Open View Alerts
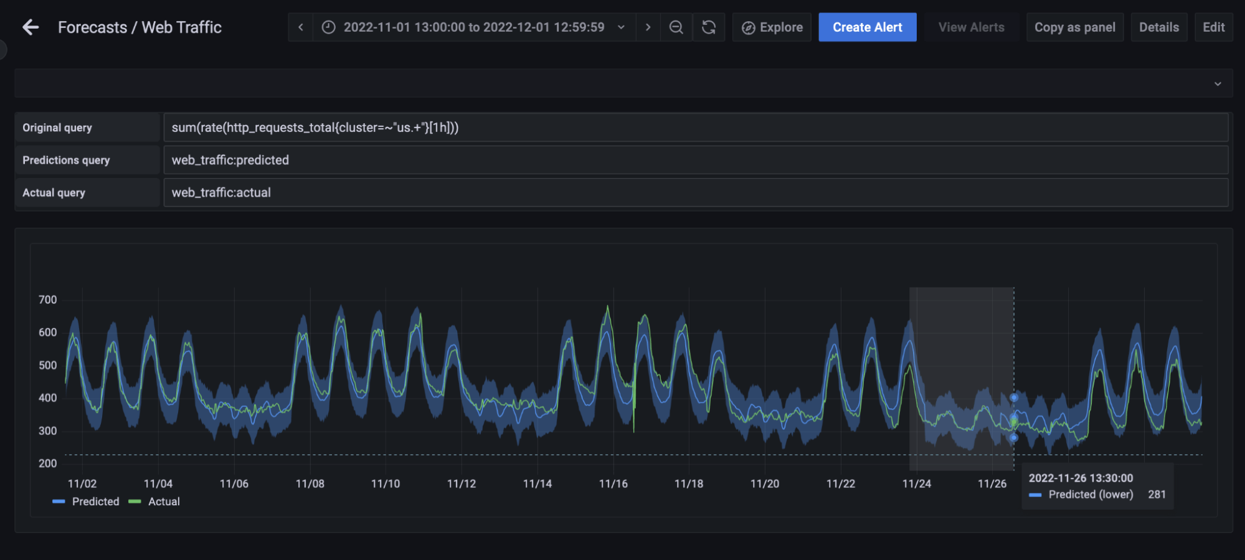 coord(971,27)
